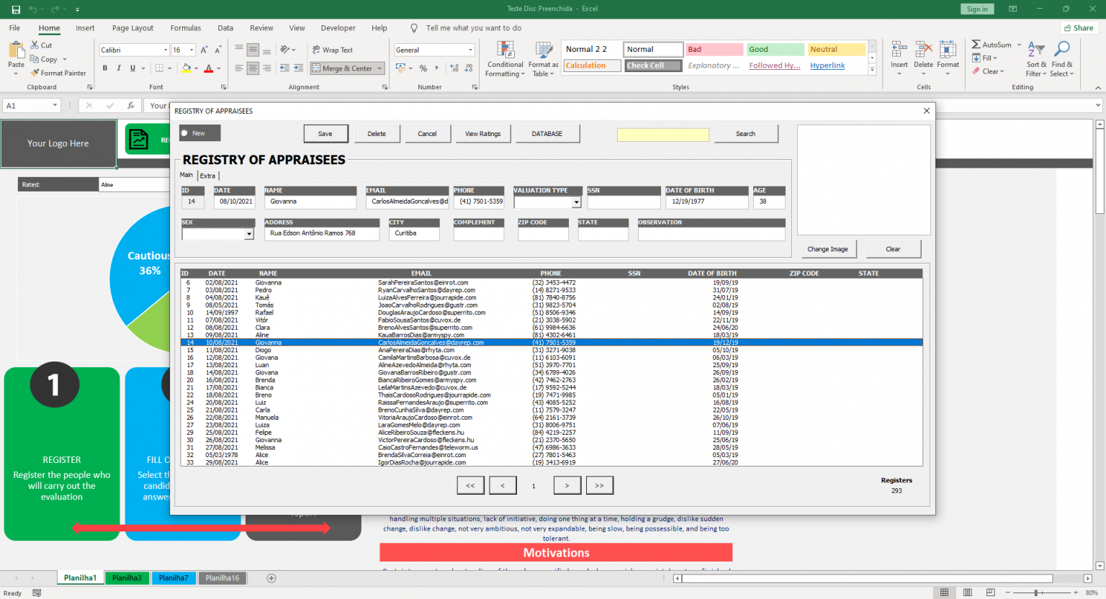This screenshot has height=599, width=1106.
Task: Open Conditional Formatting options
Action: tap(505, 60)
